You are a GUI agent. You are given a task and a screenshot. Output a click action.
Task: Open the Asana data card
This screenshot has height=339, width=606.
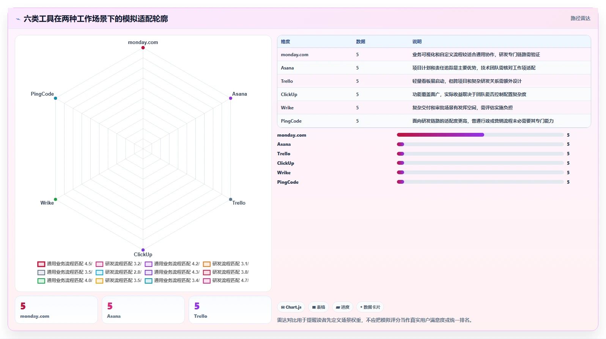click(x=143, y=310)
